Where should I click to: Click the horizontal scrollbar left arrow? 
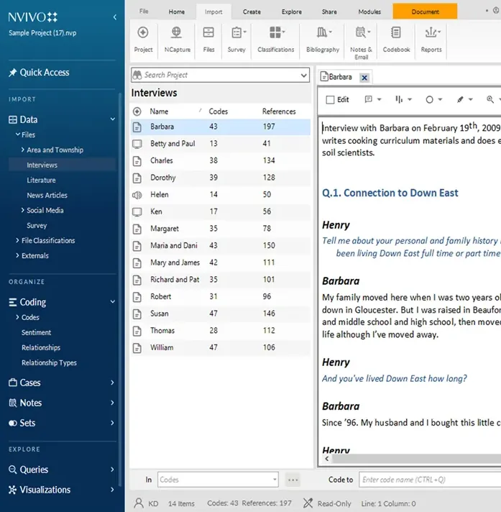327,459
